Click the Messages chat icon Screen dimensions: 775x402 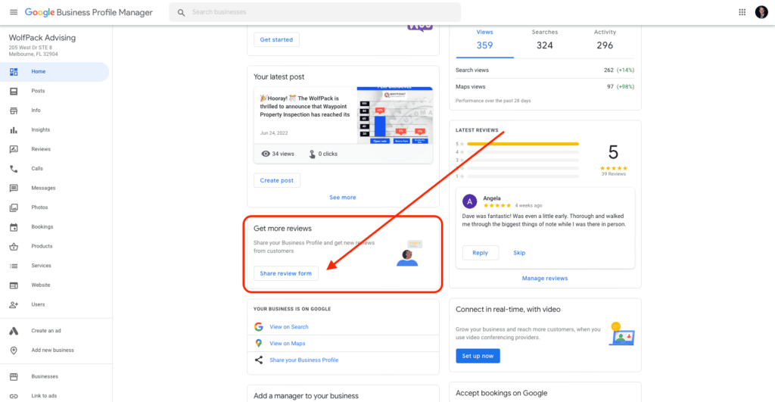coord(14,188)
